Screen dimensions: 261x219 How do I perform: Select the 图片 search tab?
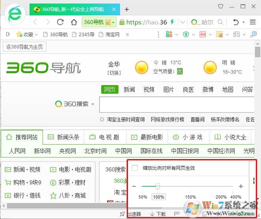pos(168,89)
